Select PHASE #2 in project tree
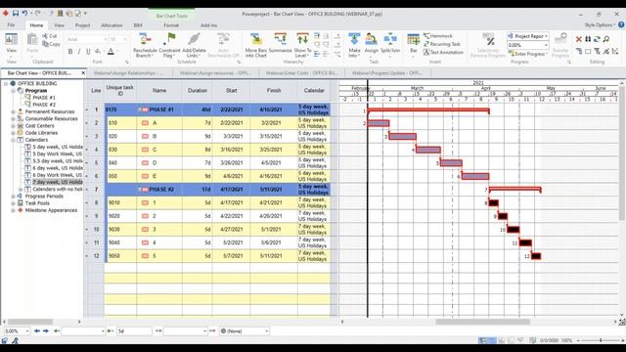Viewport: 626px width, 352px height. point(44,105)
